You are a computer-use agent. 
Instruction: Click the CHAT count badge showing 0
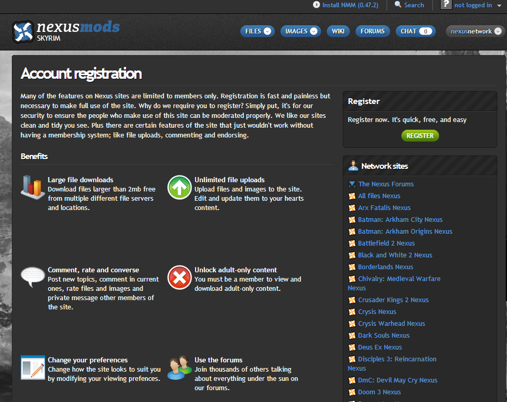426,31
